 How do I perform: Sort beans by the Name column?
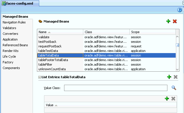click(x=60, y=32)
